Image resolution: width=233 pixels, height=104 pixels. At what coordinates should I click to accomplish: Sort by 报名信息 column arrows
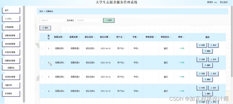[94, 37]
